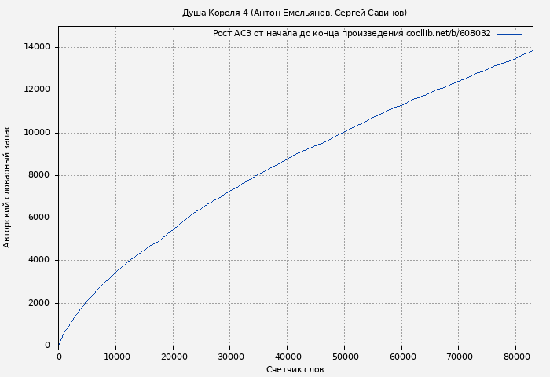
Task: Click the 30000 x-axis tick label
Action: click(230, 357)
